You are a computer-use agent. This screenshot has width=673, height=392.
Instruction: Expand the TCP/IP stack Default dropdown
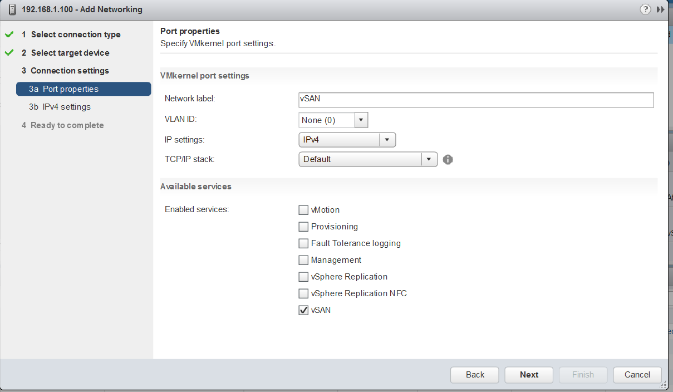tap(368, 159)
